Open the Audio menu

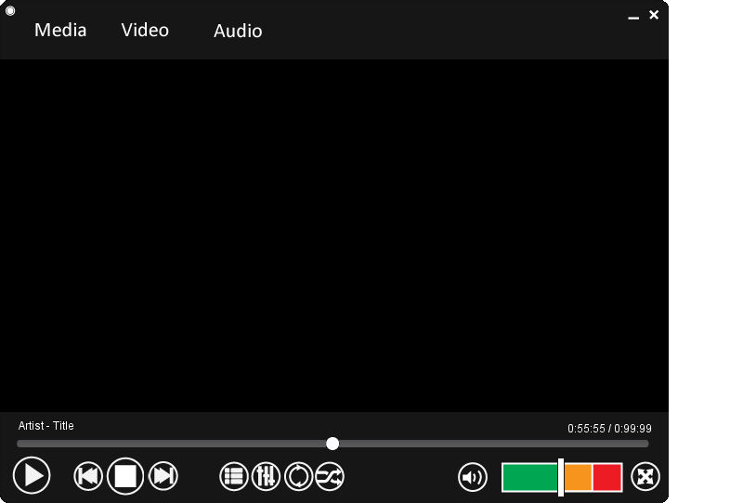tap(238, 32)
